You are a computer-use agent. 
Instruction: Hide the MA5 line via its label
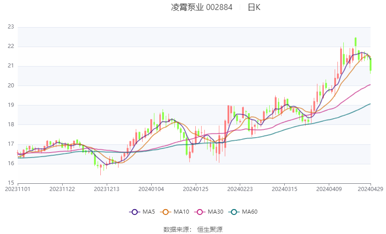148,212
